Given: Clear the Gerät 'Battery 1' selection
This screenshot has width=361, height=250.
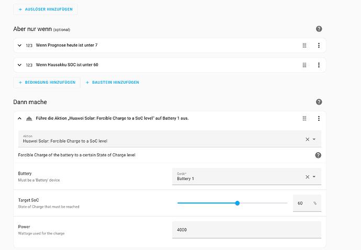Looking at the screenshot, I should [x=307, y=177].
